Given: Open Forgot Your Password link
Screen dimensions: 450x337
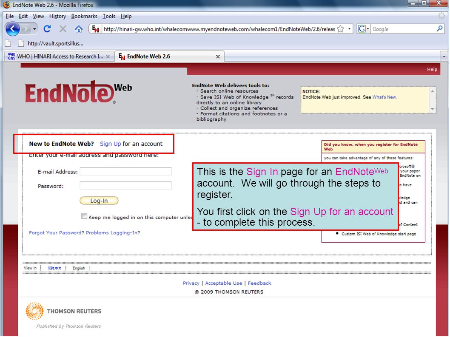Looking at the screenshot, I should (x=55, y=233).
